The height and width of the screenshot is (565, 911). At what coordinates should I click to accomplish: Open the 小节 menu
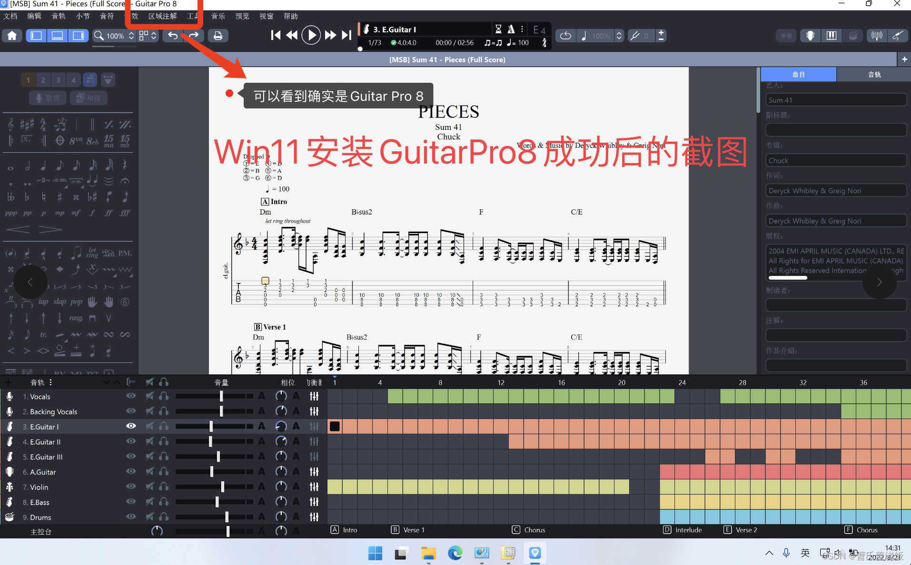tap(82, 16)
